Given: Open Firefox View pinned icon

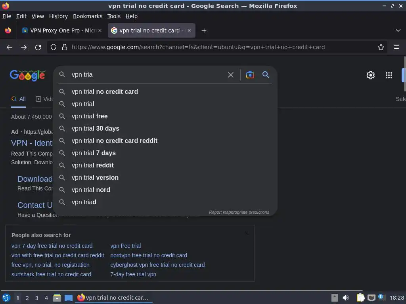Looking at the screenshot, I should click(8, 30).
